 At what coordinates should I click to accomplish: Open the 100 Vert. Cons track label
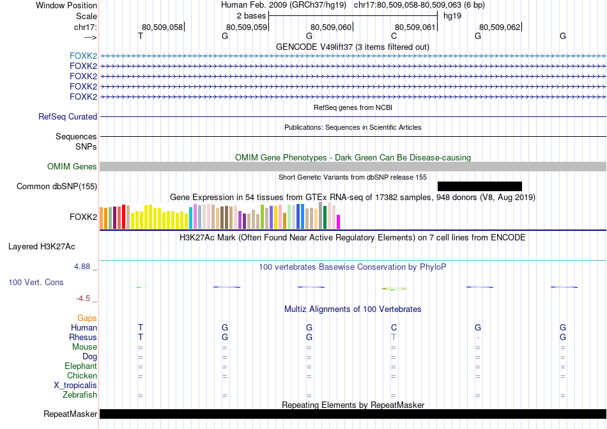36,282
